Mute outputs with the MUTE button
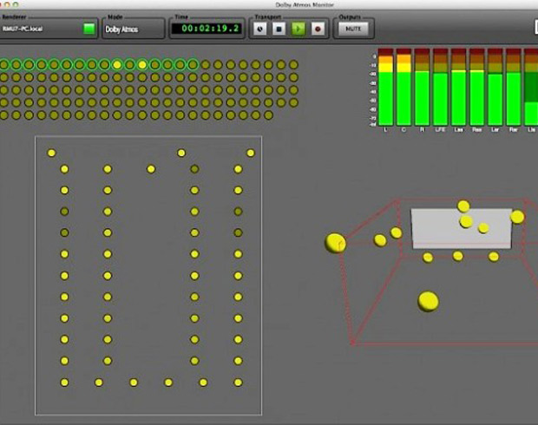The height and width of the screenshot is (425, 538). pyautogui.click(x=353, y=29)
